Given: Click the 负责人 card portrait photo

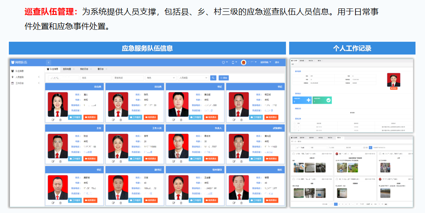Looking at the screenshot, I should click(179, 146).
